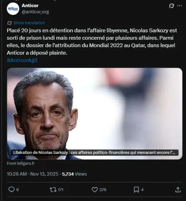Like the post with the heart icon

coord(95,190)
